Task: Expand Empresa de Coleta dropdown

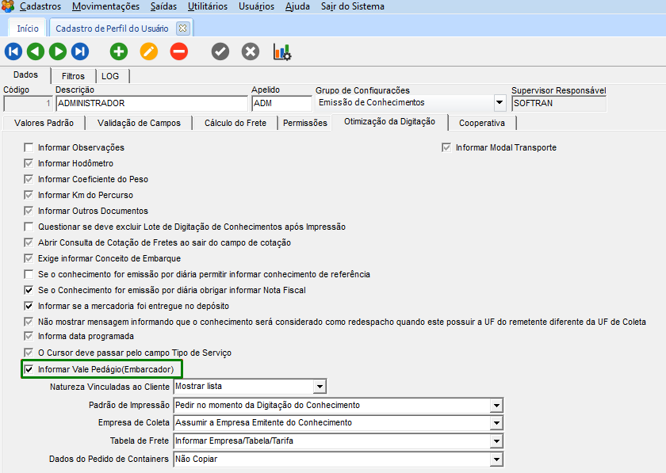Action: coord(496,423)
